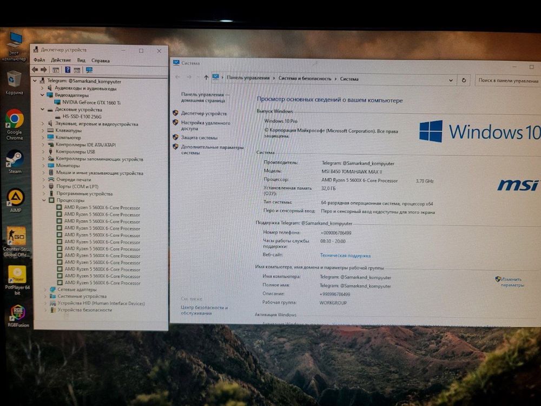Collapse the Процессоры tree node
Screen dimensions: 541x406
(44, 200)
